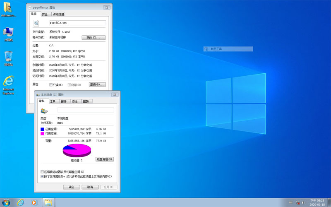Select the 回收站 recycle bin icon
The image size is (331, 207).
8,58
